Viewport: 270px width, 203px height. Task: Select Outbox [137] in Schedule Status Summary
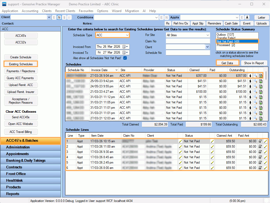(x=225, y=35)
